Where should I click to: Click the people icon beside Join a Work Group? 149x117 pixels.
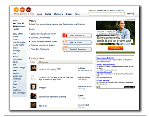pos(64,35)
